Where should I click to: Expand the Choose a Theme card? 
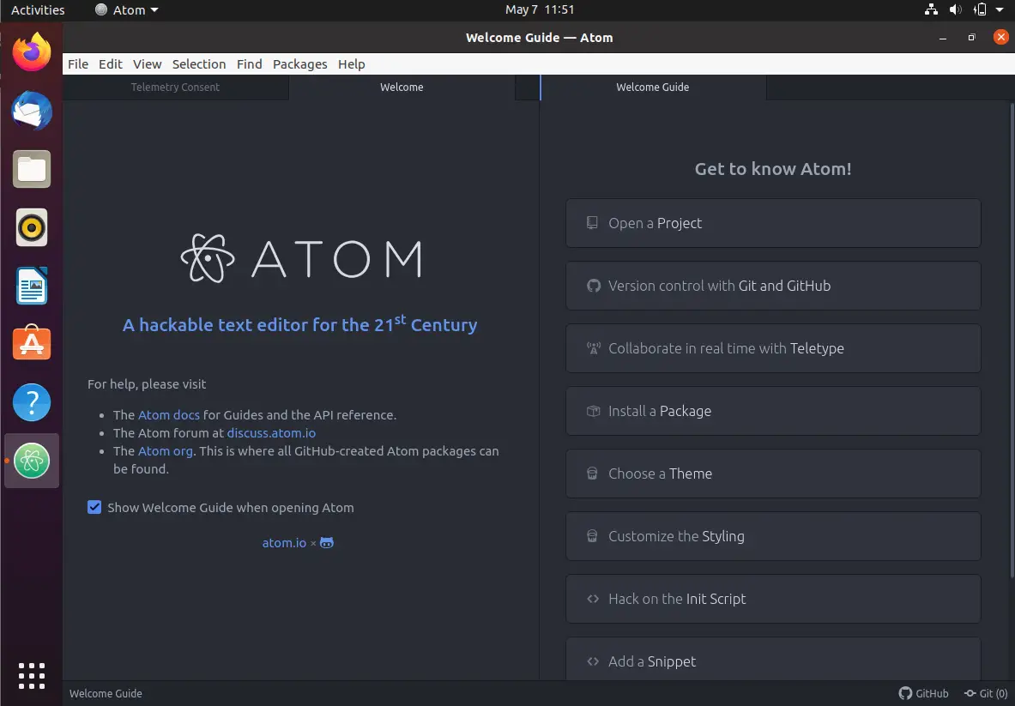[773, 474]
